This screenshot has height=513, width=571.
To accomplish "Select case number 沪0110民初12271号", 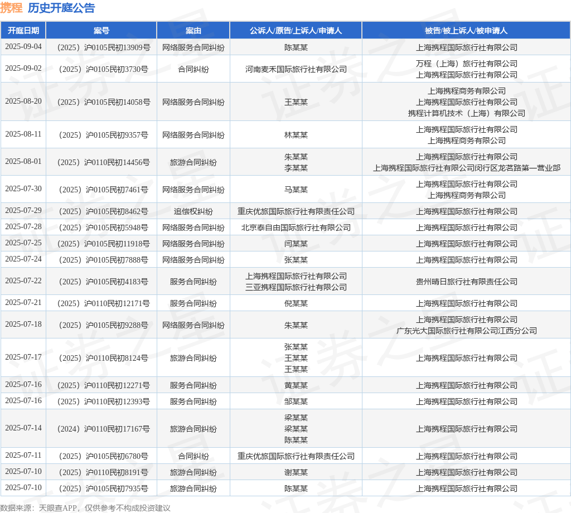I will (x=104, y=385).
